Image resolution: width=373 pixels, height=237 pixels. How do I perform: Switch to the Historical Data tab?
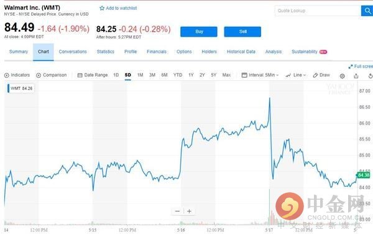[x=241, y=52]
